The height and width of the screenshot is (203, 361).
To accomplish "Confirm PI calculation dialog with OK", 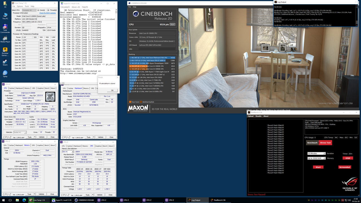I will tap(112, 90).
